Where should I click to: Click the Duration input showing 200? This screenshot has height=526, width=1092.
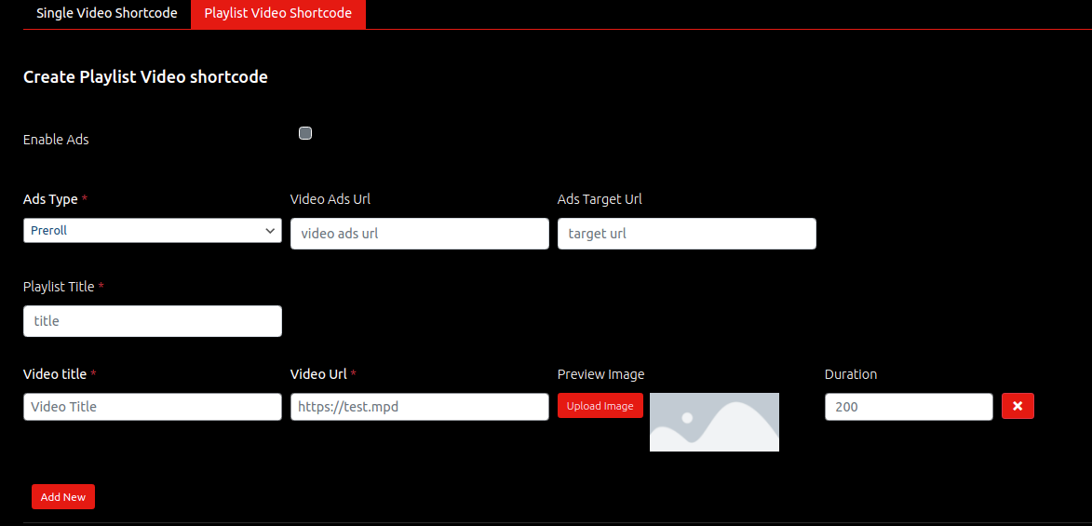909,407
